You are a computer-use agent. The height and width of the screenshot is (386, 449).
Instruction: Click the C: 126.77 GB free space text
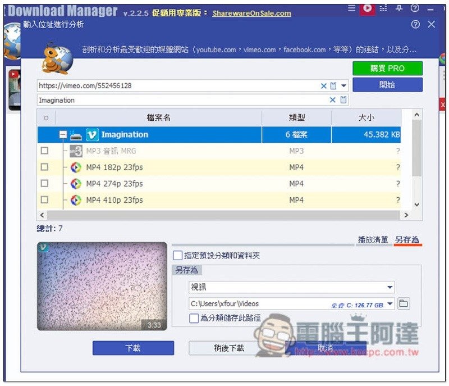coord(358,305)
